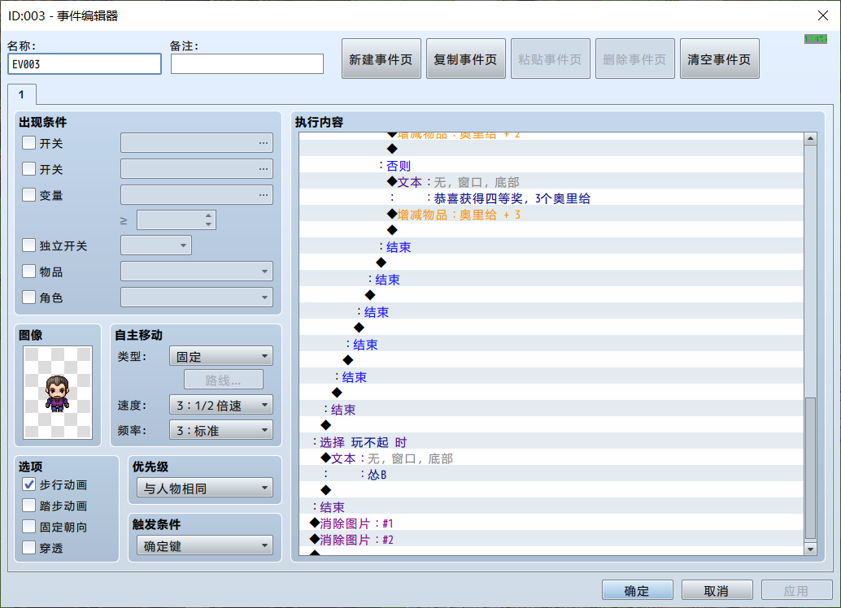Open ellipsis picker of first 开关 field
Image resolution: width=841 pixels, height=608 pixels.
[x=263, y=143]
